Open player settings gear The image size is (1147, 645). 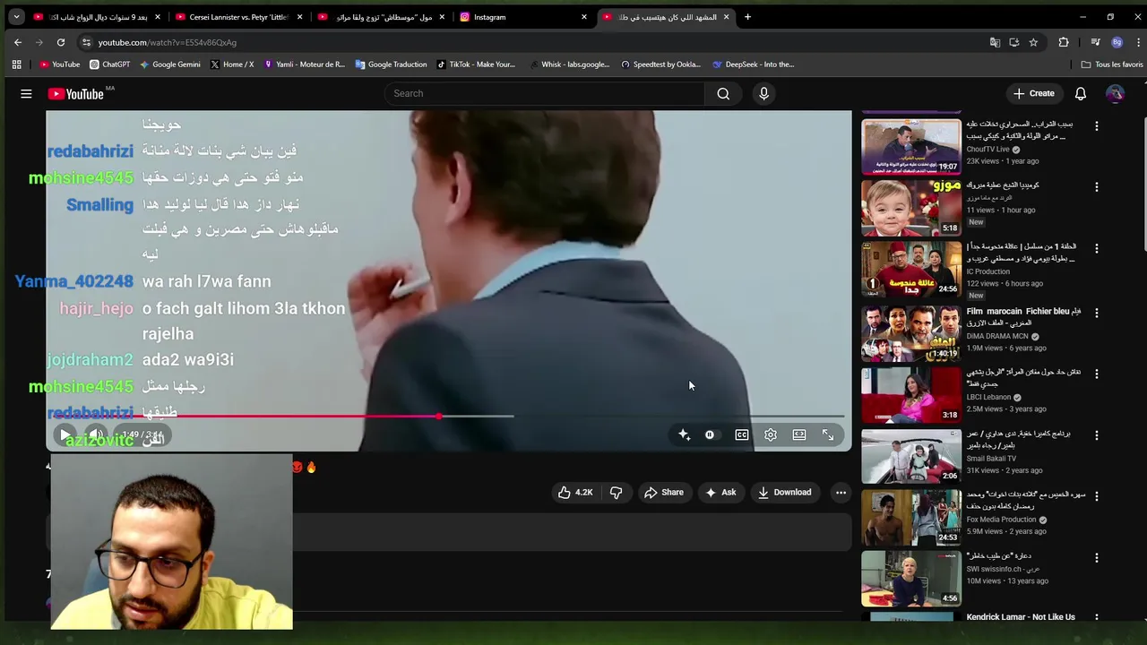(x=771, y=434)
